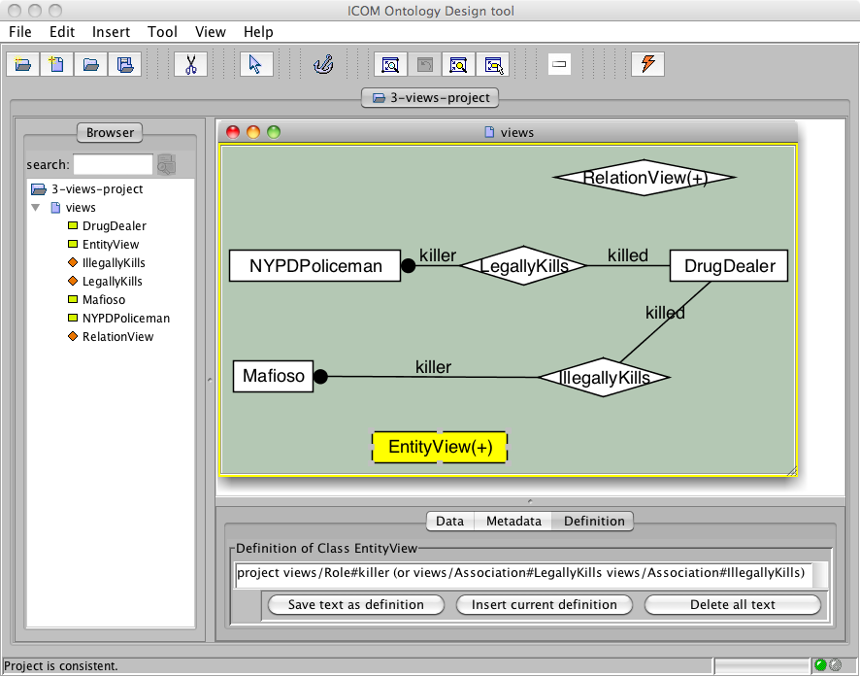The image size is (860, 677).
Task: Select the RelationView(+) diamond in diagram
Action: coord(644,178)
